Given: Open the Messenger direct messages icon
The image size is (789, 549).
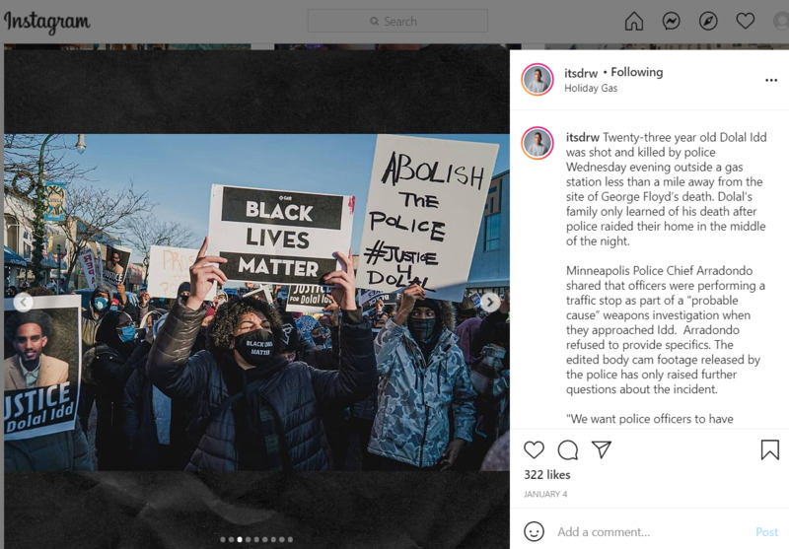Looking at the screenshot, I should tap(672, 21).
